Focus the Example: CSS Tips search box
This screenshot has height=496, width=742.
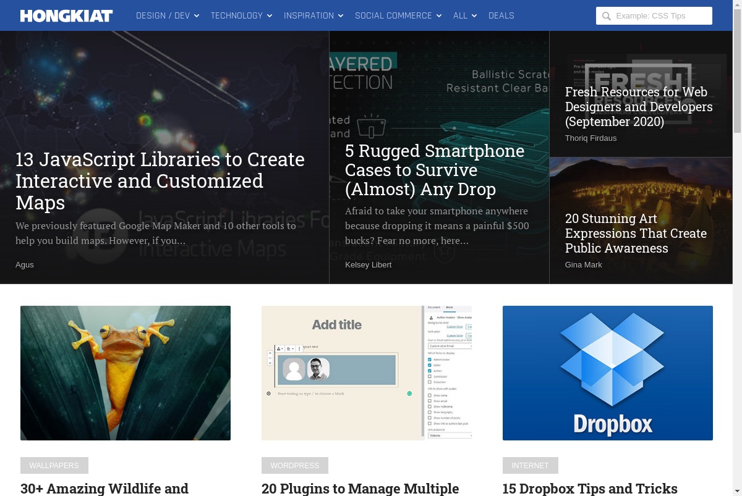coord(654,16)
